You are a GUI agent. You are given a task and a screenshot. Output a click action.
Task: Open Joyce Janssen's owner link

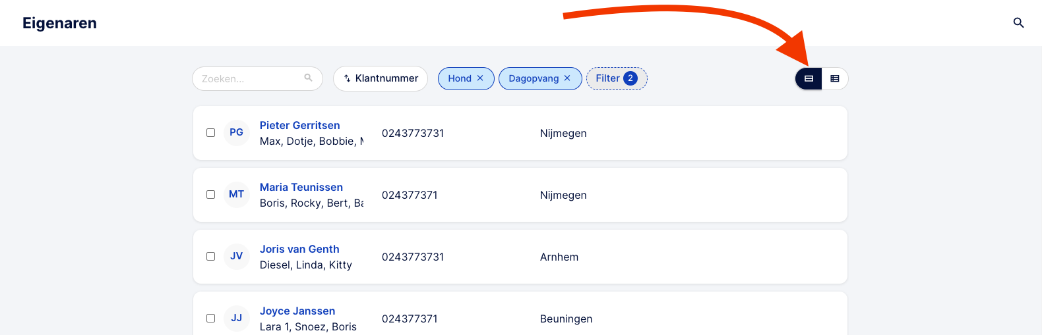coord(297,311)
